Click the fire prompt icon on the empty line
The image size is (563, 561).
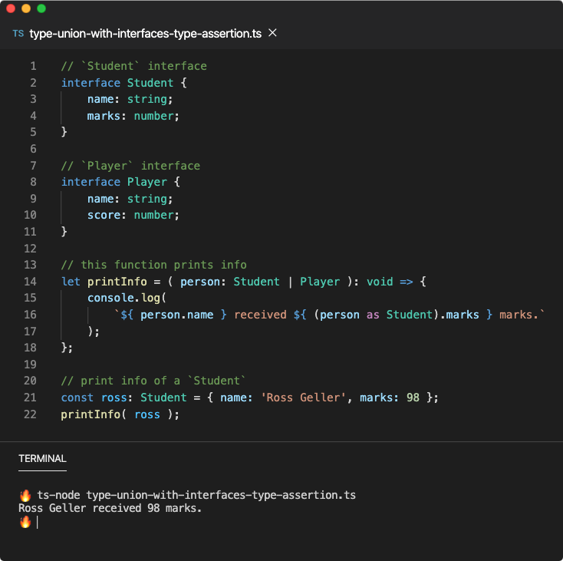pyautogui.click(x=25, y=522)
